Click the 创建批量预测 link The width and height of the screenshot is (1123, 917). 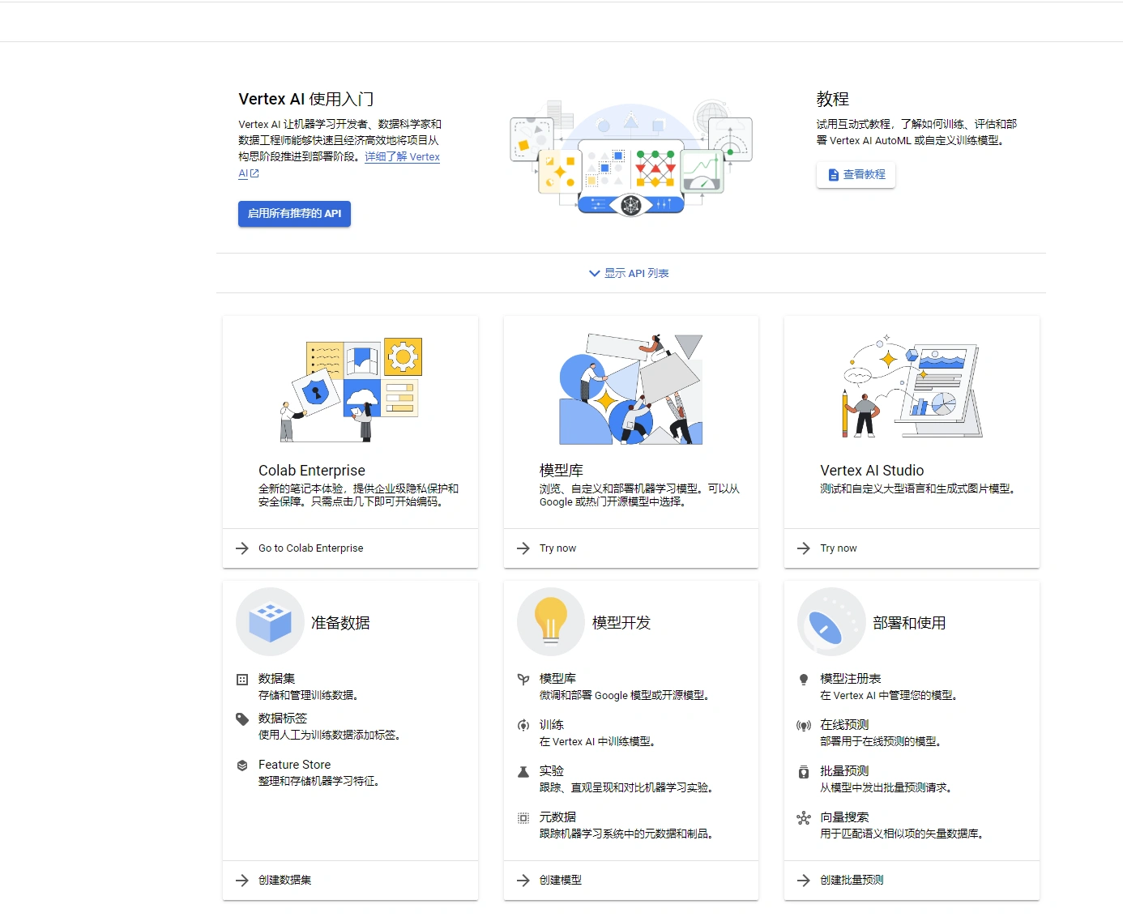click(852, 881)
